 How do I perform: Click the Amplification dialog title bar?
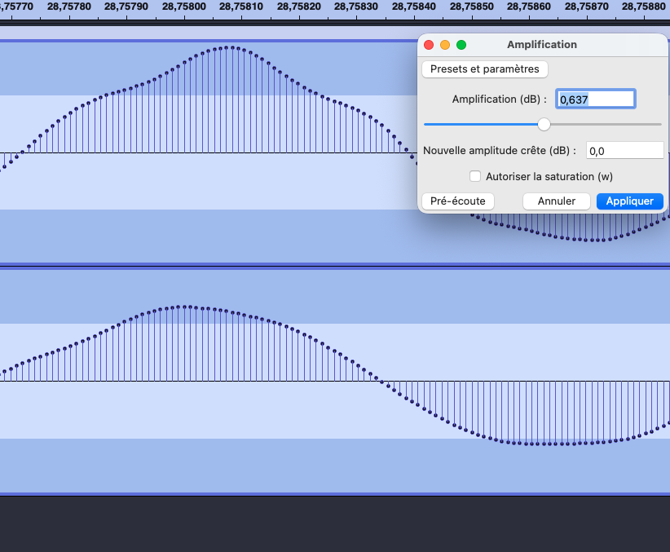(x=542, y=45)
